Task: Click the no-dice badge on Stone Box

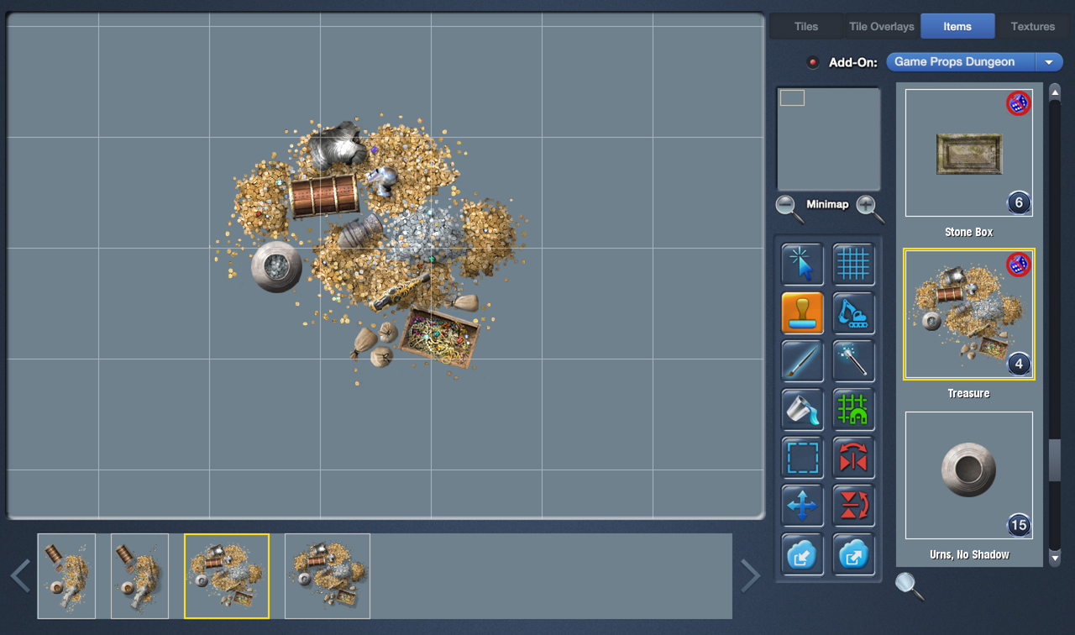Action: [x=1018, y=103]
